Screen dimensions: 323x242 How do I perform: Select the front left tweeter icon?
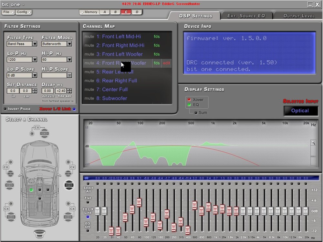[x=10, y=162]
